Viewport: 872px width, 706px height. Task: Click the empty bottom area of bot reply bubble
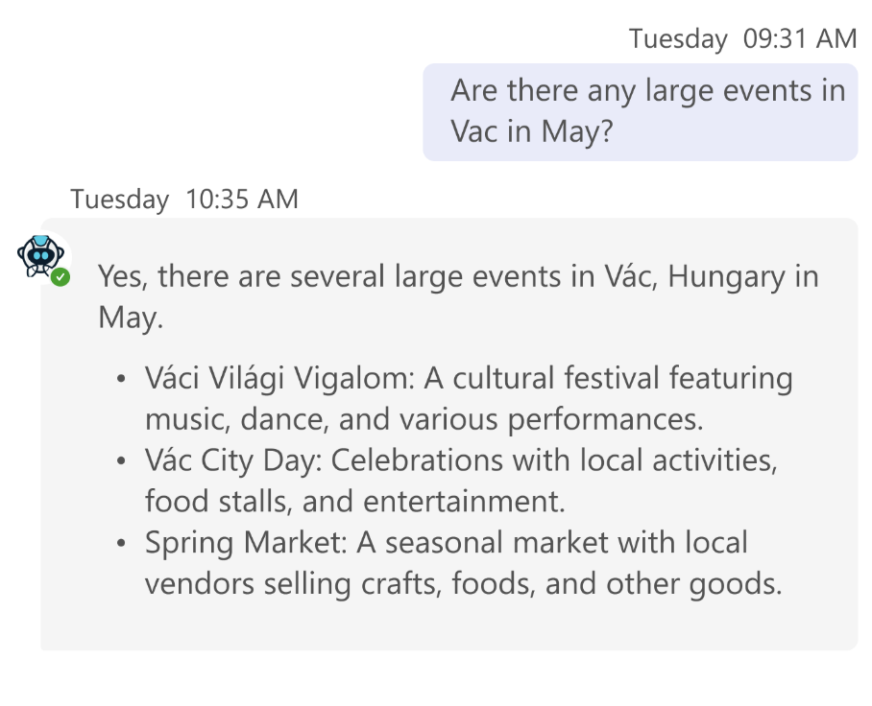pyautogui.click(x=448, y=626)
